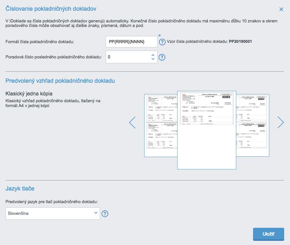Close the cash voucher numbering dialog
Viewport: 290px width, 245px height.
click(281, 9)
